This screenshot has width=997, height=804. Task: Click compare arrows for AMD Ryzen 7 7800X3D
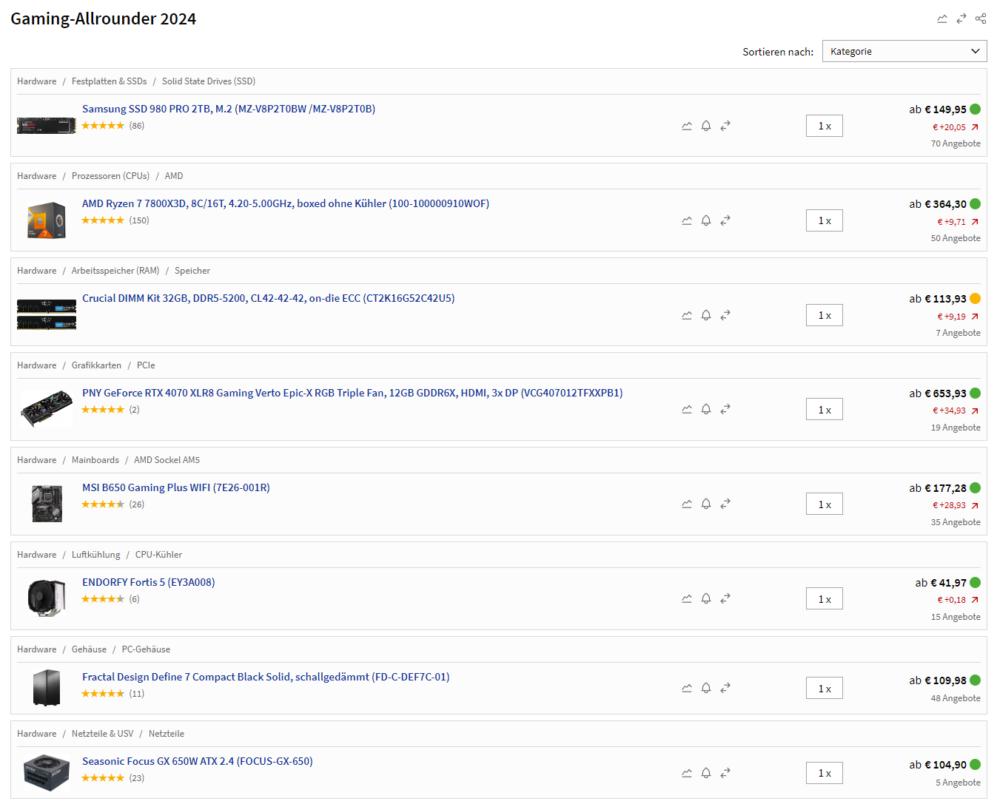click(725, 220)
